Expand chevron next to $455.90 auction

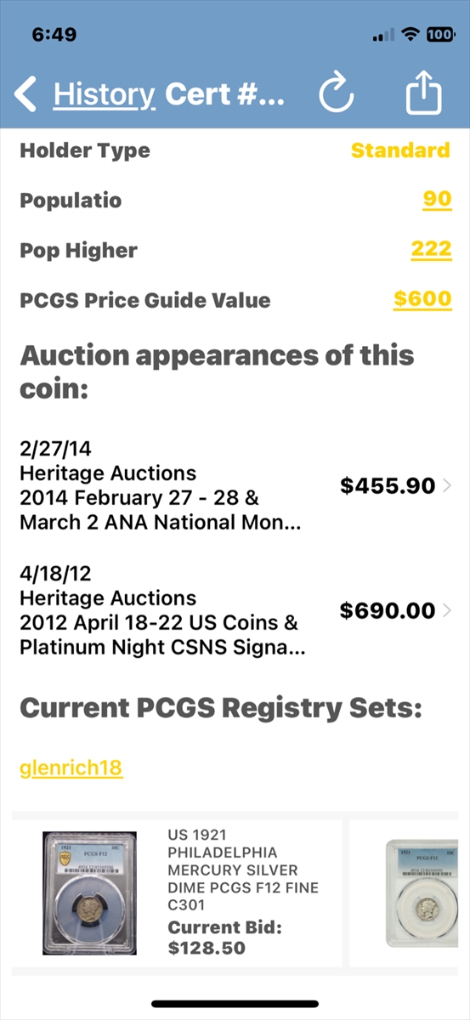448,486
